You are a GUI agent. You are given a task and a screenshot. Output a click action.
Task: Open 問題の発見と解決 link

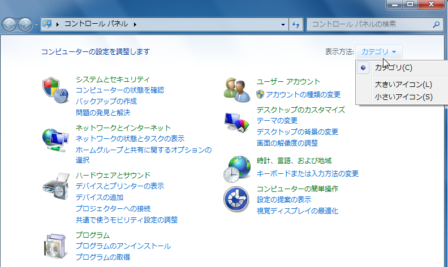coord(103,112)
